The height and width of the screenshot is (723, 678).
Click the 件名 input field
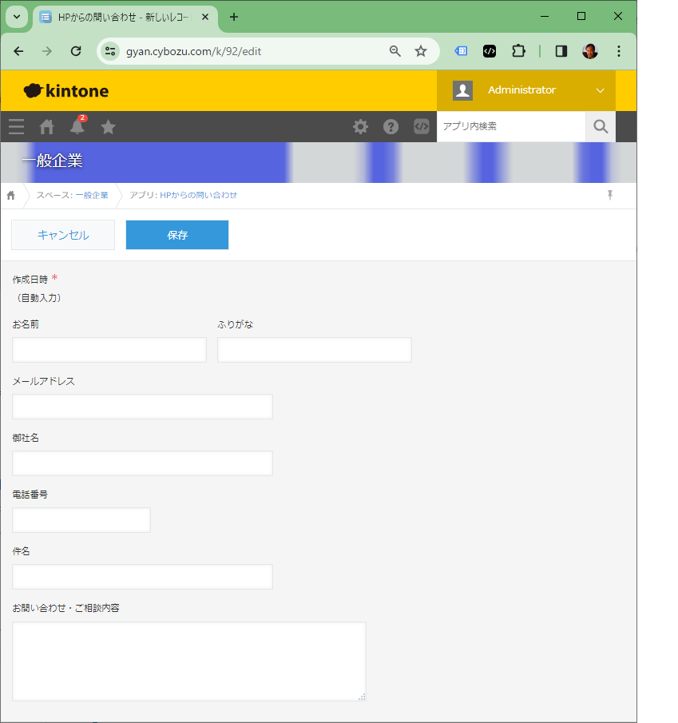coord(142,576)
